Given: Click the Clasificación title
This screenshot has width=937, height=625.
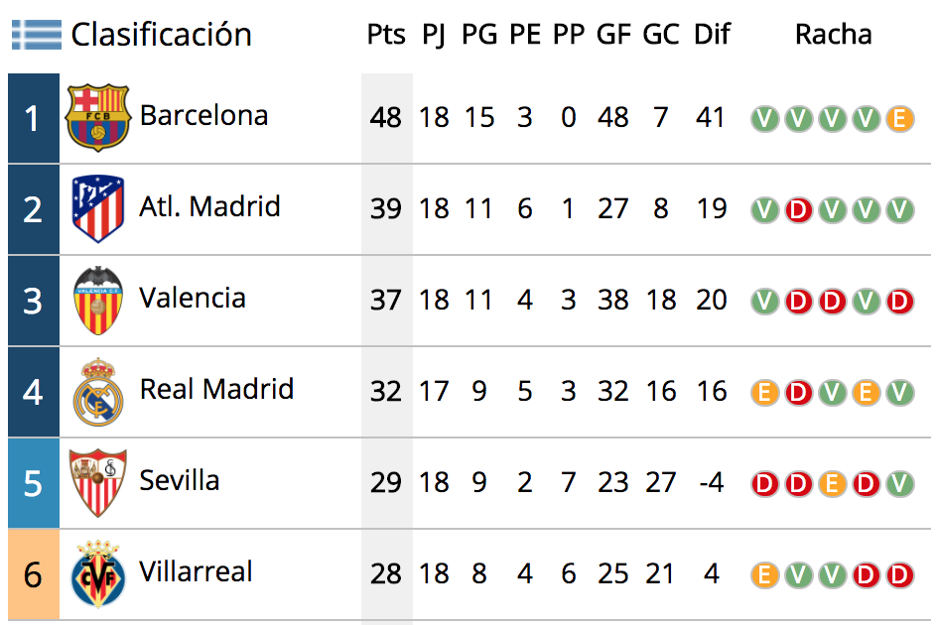Looking at the screenshot, I should click(162, 35).
